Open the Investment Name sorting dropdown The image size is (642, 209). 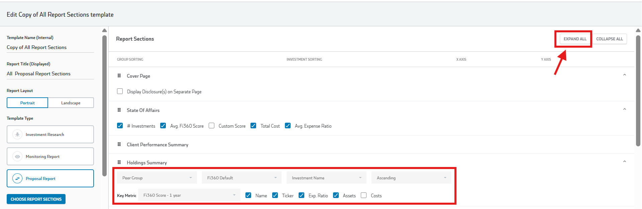(x=326, y=178)
